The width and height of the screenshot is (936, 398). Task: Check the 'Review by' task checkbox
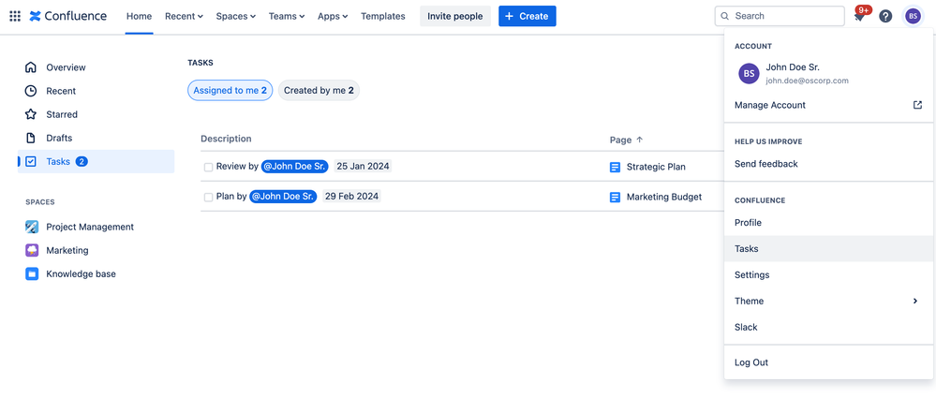point(208,167)
